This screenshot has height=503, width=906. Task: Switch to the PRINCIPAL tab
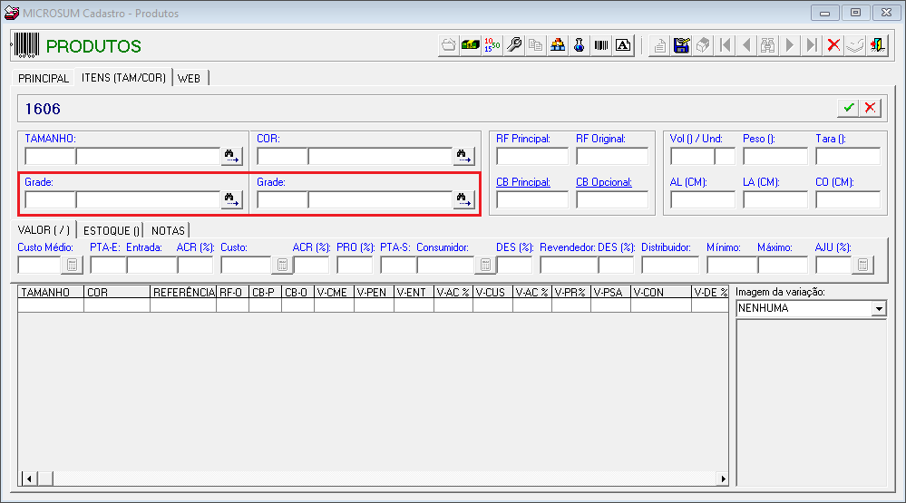44,78
